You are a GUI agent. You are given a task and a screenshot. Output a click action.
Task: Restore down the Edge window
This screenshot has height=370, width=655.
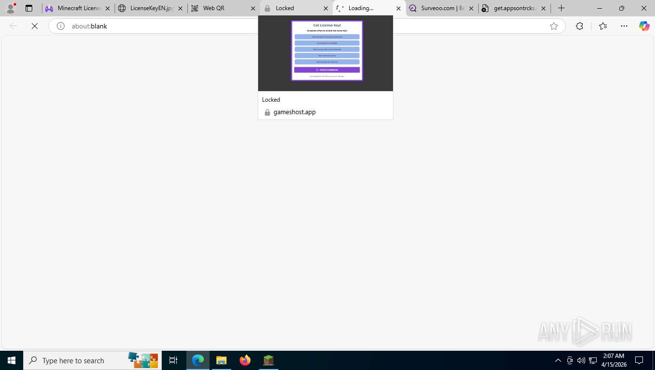click(622, 8)
